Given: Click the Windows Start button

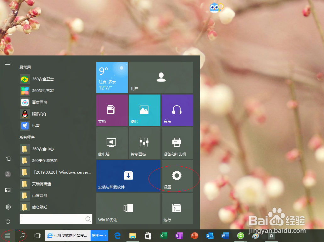Looking at the screenshot, I should coord(8,236).
